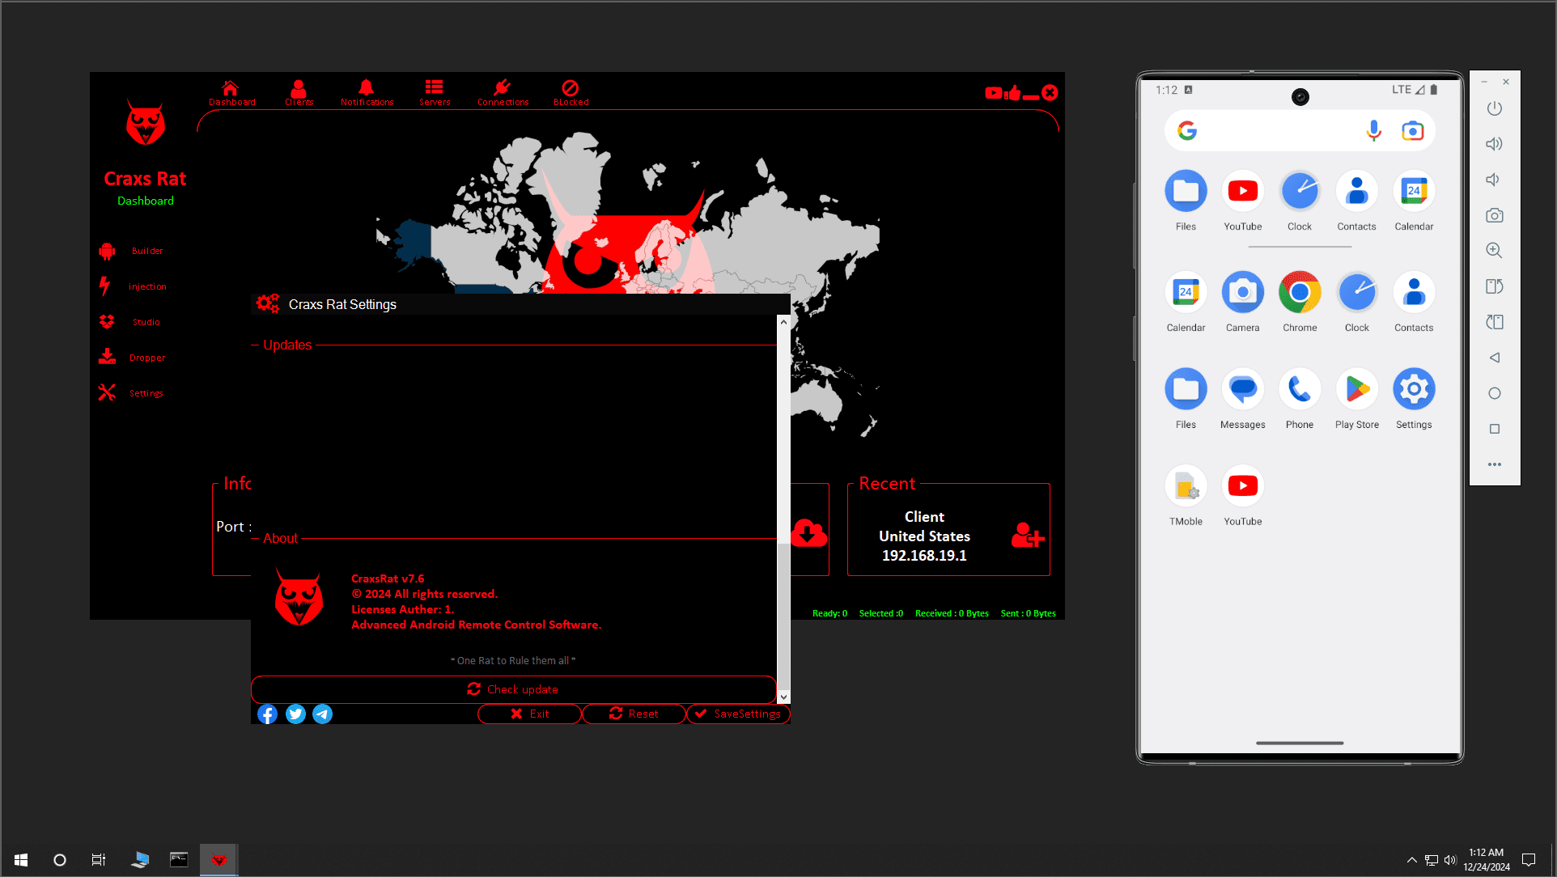Viewport: 1557px width, 877px height.
Task: Click the 'Sent : 0 Bytes' status text
Action: 1028,613
